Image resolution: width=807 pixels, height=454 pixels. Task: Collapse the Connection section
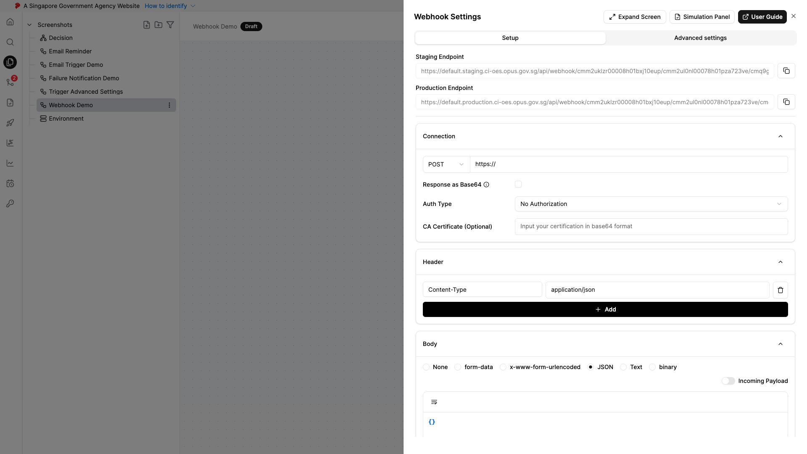781,136
